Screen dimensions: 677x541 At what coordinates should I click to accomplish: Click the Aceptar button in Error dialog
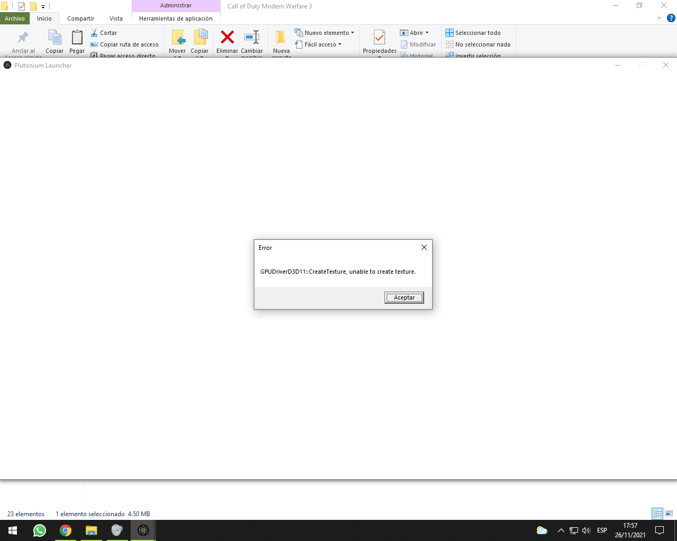click(x=404, y=297)
